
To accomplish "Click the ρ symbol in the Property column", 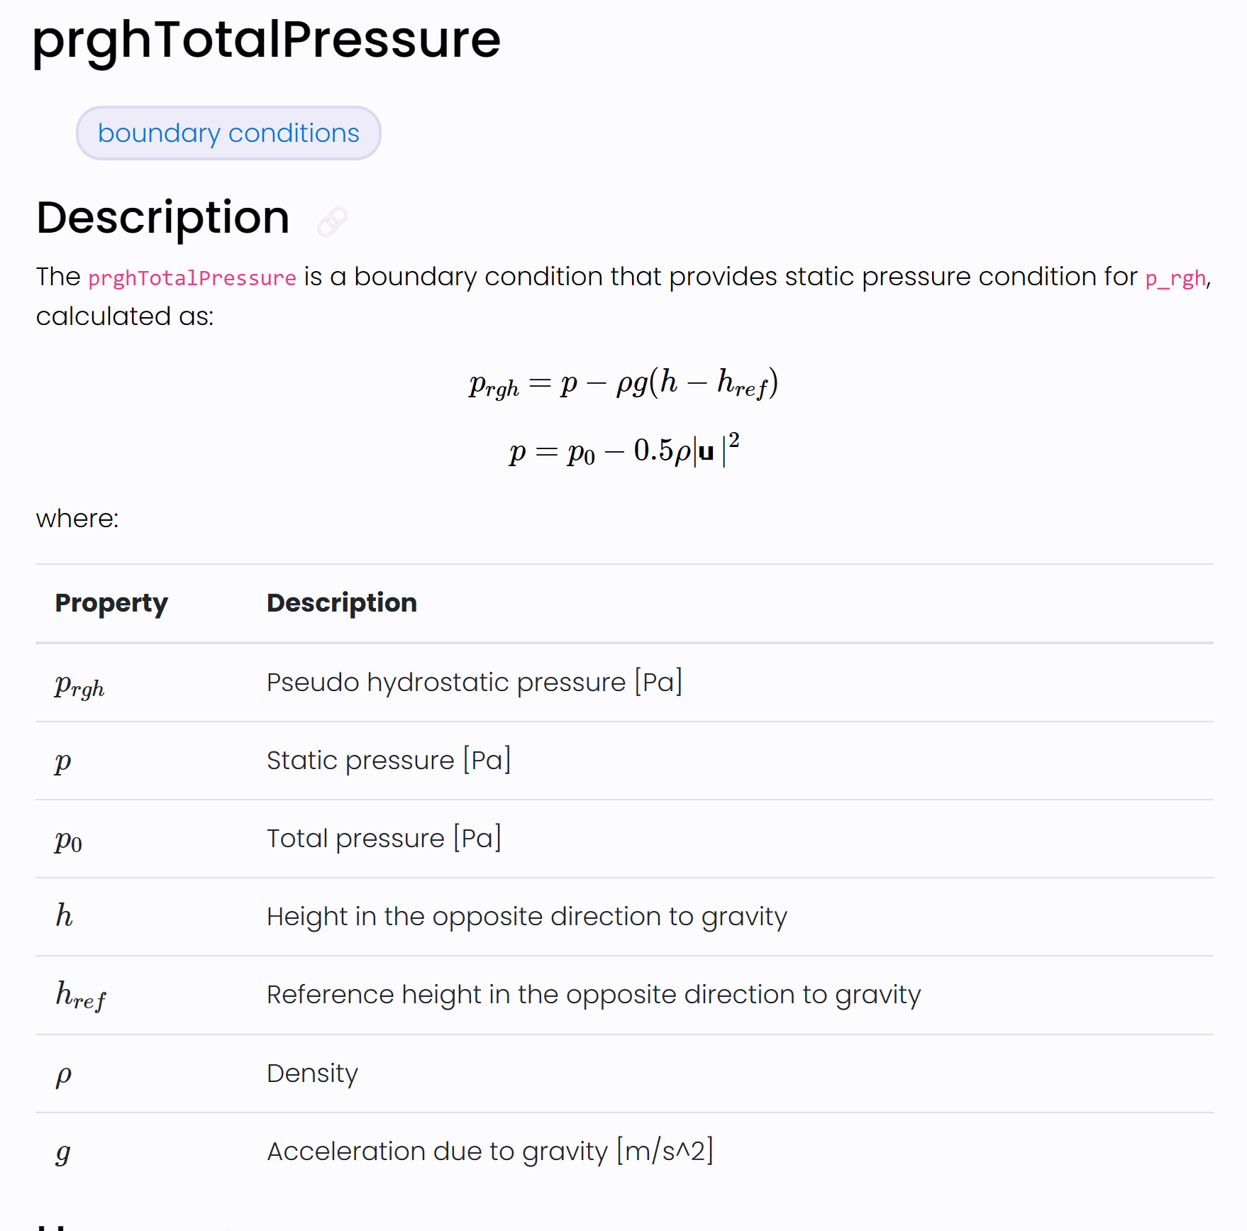I will 63,1074.
